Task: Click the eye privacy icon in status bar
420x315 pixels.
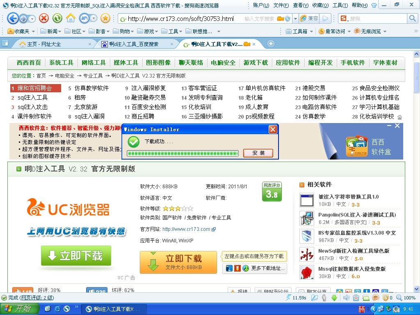Action: click(376, 298)
